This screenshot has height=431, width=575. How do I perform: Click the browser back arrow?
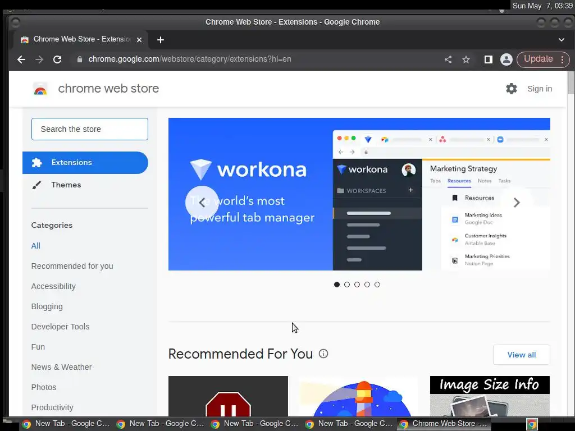click(x=21, y=59)
